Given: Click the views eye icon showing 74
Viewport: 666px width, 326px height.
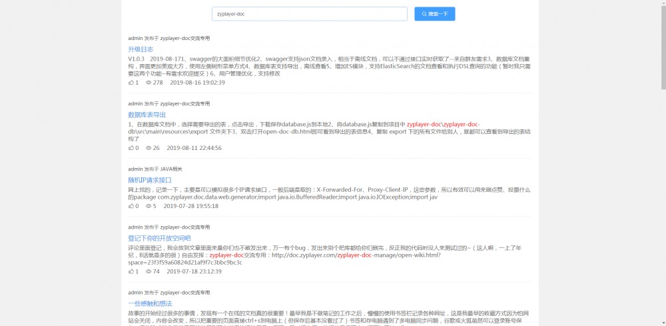Looking at the screenshot, I should click(149, 271).
